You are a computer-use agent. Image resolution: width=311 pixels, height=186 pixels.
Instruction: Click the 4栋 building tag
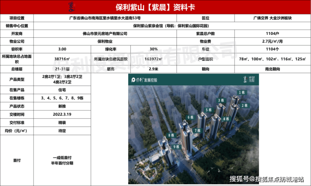pyautogui.click(x=226, y=119)
